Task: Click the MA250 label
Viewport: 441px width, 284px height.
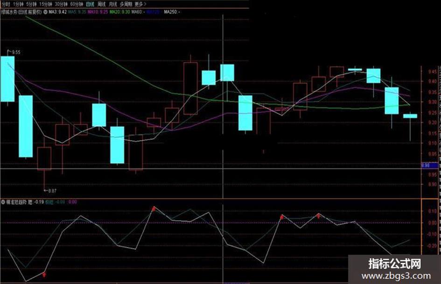Action: click(x=172, y=12)
